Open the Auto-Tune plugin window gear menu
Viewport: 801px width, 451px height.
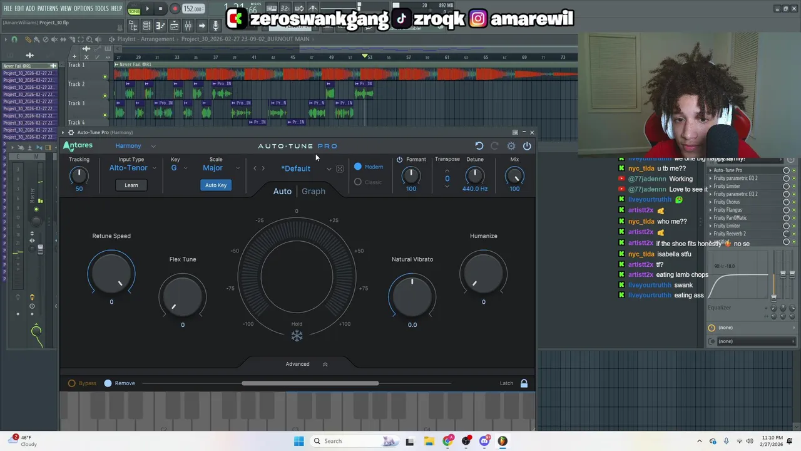pos(71,132)
